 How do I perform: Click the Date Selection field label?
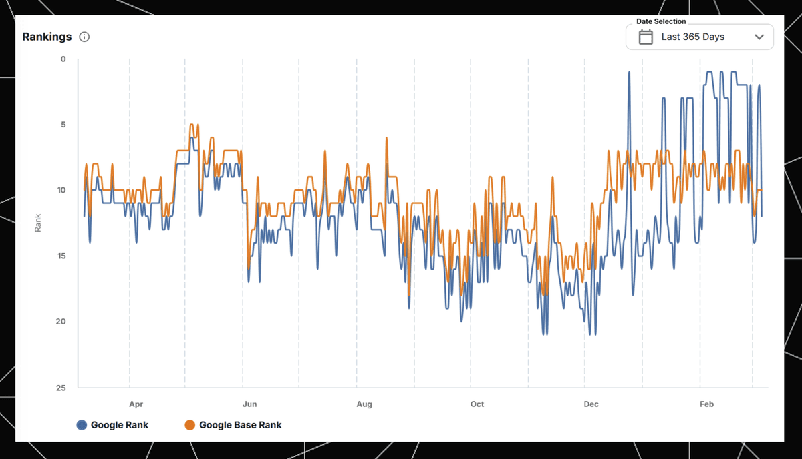pyautogui.click(x=660, y=21)
